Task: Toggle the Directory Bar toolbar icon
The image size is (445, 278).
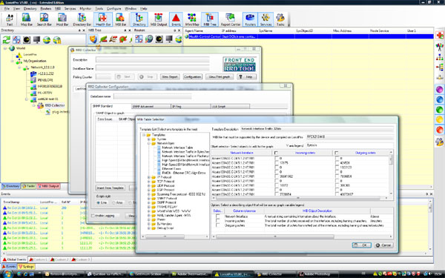Action: [82, 19]
